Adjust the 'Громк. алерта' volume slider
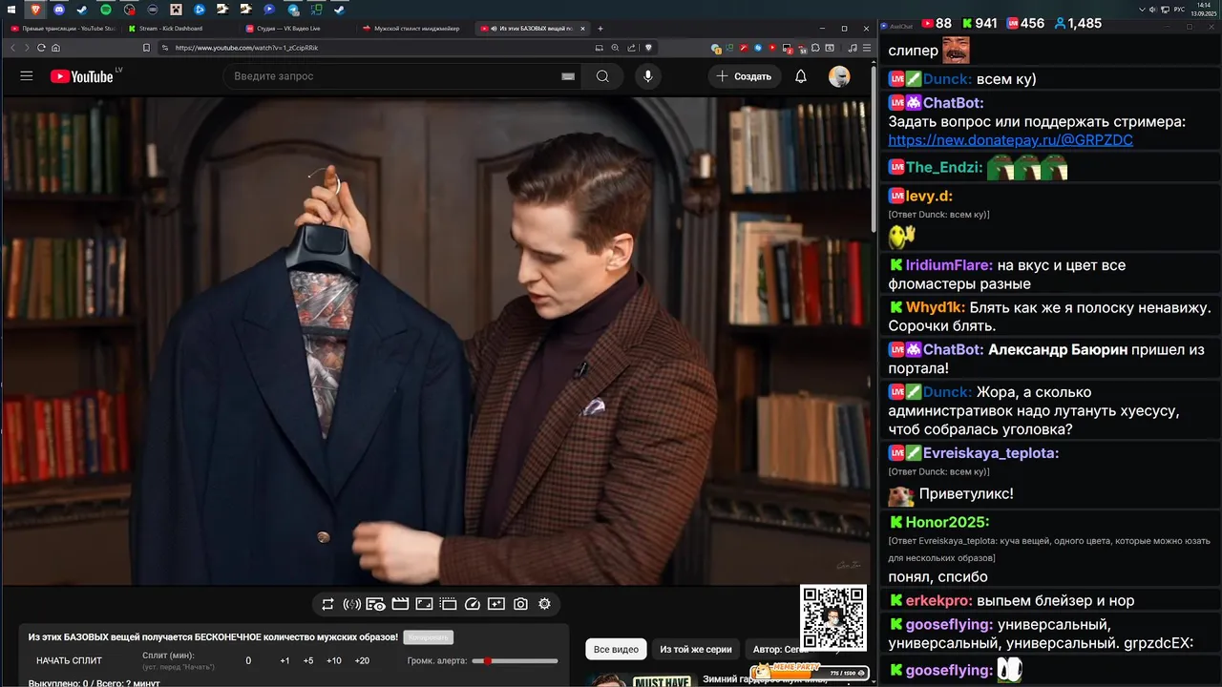The height and width of the screenshot is (687, 1222). [x=516, y=660]
